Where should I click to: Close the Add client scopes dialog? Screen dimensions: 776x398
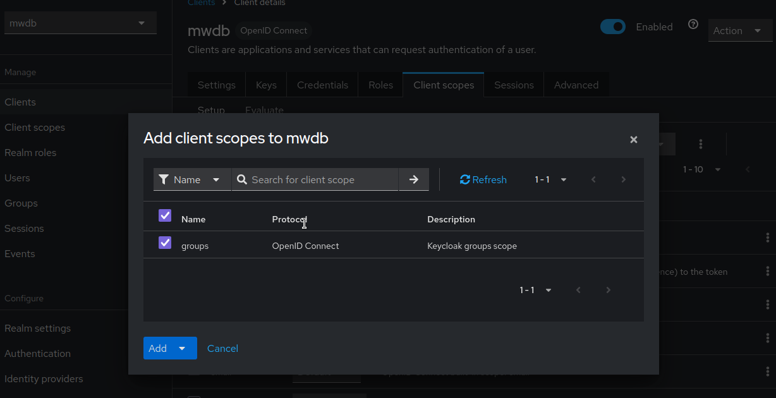tap(634, 140)
